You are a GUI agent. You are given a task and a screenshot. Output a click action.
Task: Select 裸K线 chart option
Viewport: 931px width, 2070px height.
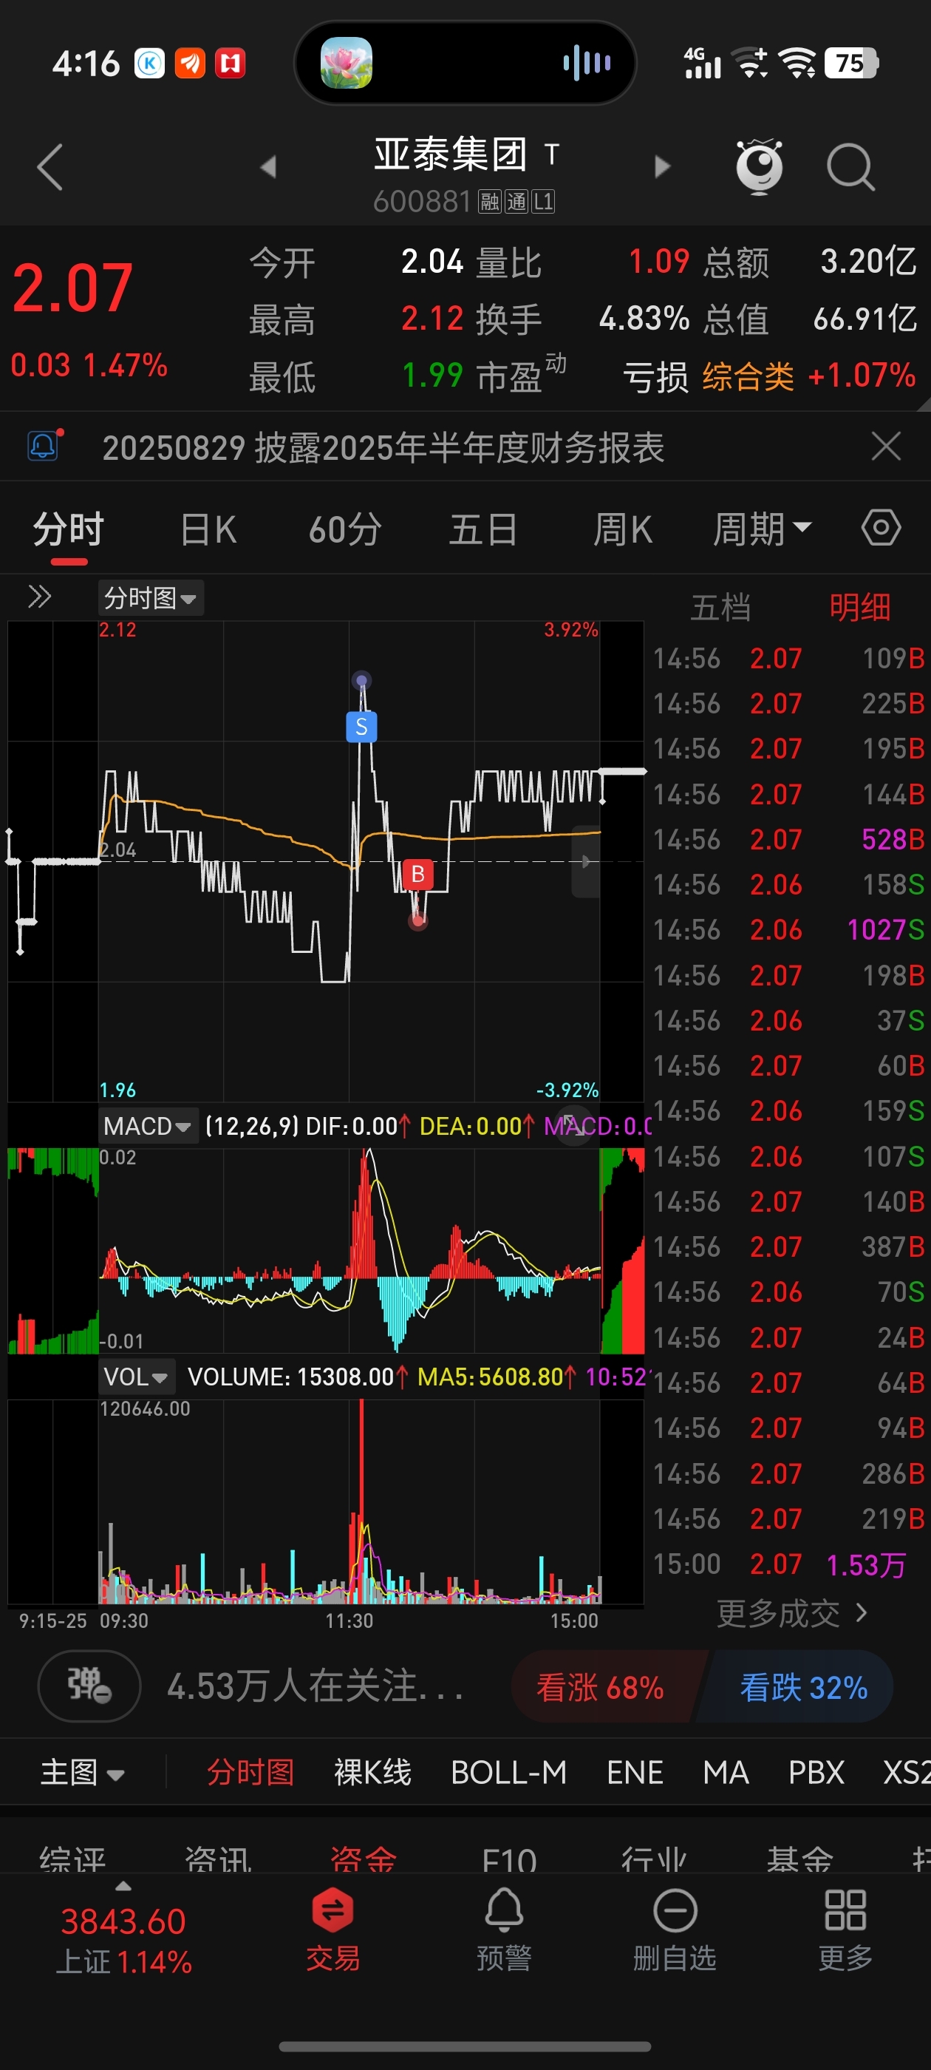pyautogui.click(x=372, y=1772)
